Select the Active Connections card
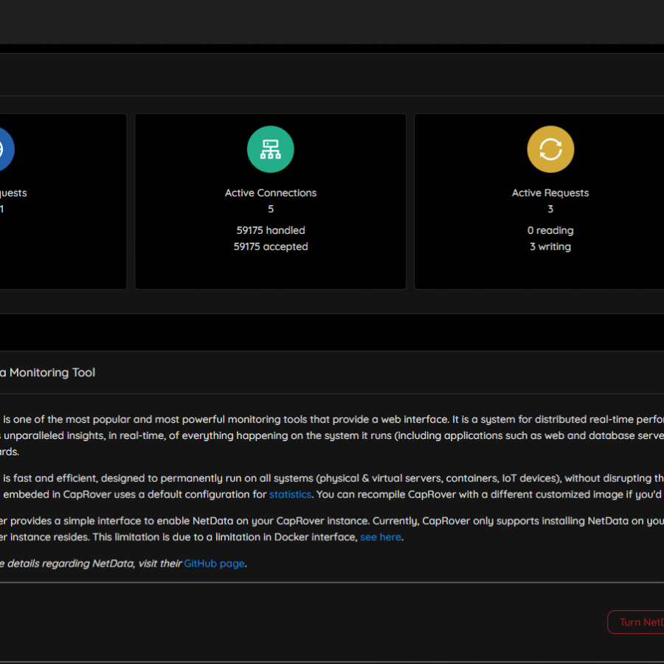 coord(270,201)
